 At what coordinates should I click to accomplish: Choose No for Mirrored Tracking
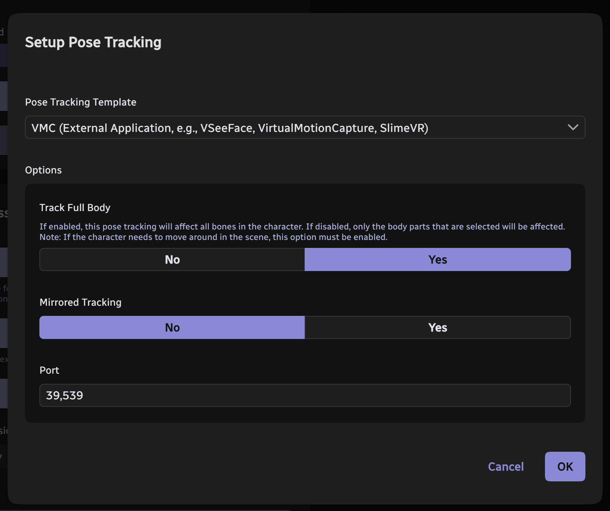click(x=172, y=327)
